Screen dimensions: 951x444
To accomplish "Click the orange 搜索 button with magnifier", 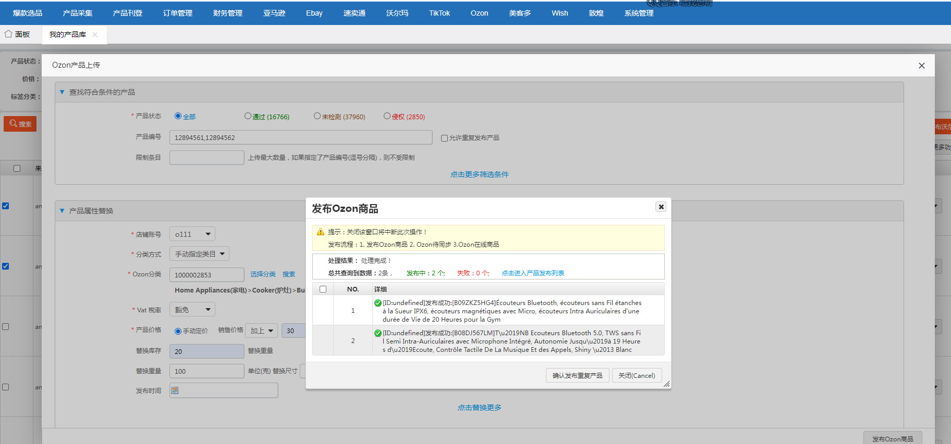I will click(20, 124).
